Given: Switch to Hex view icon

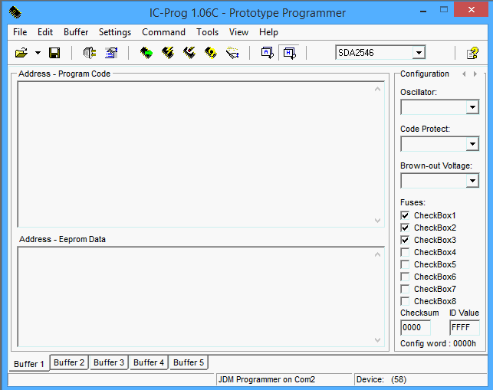Looking at the screenshot, I should point(289,53).
